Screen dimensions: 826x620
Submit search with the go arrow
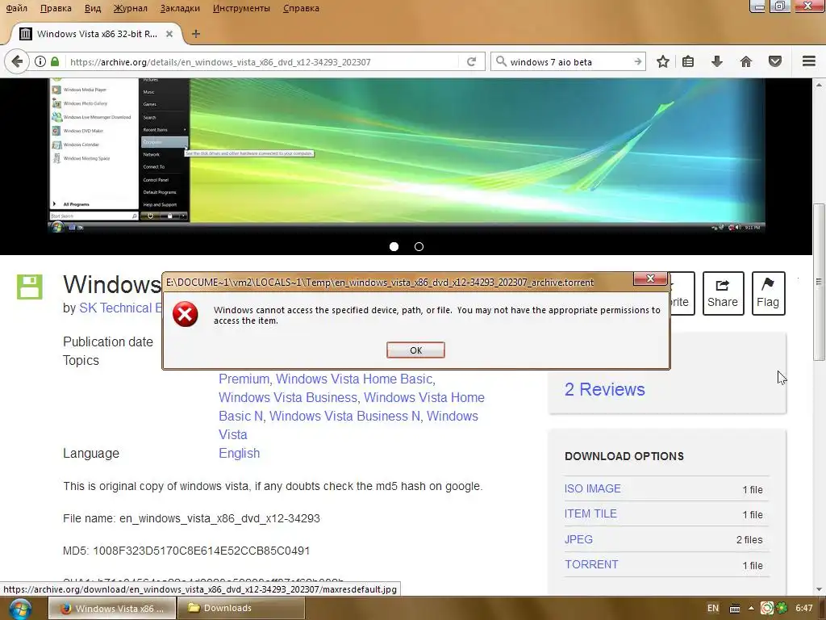[637, 61]
